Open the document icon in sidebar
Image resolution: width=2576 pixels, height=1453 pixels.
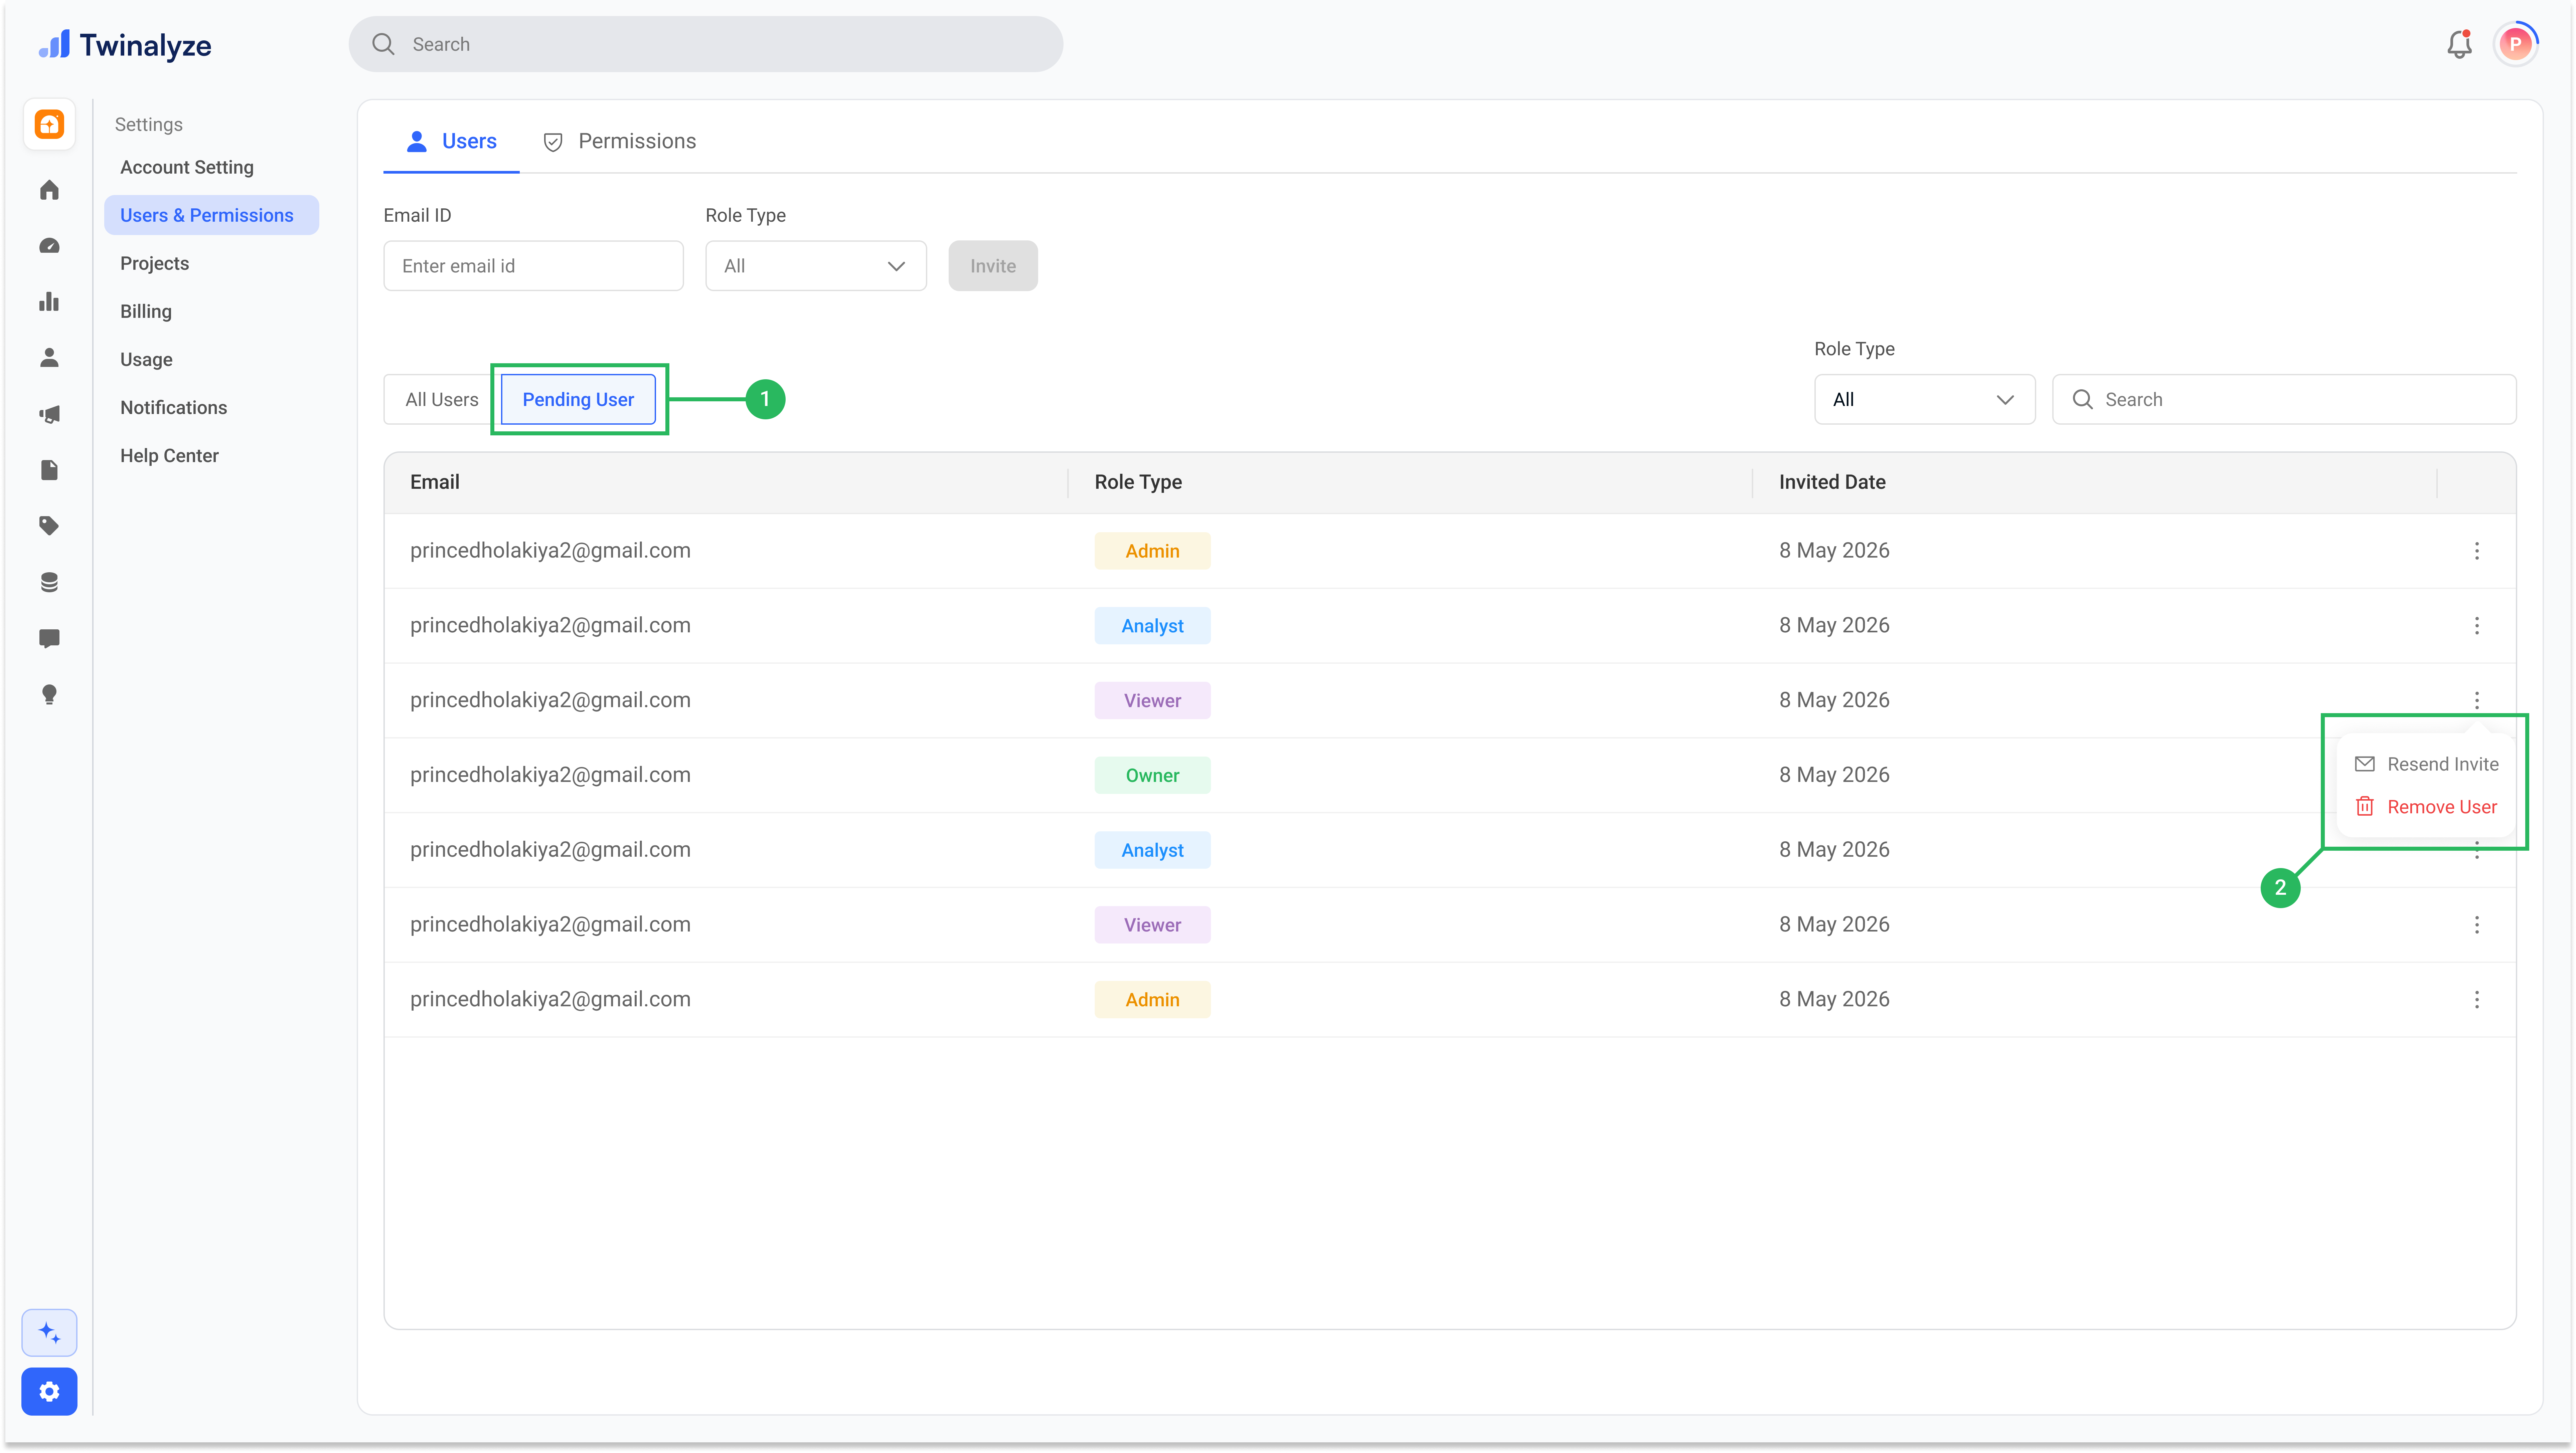(x=49, y=470)
